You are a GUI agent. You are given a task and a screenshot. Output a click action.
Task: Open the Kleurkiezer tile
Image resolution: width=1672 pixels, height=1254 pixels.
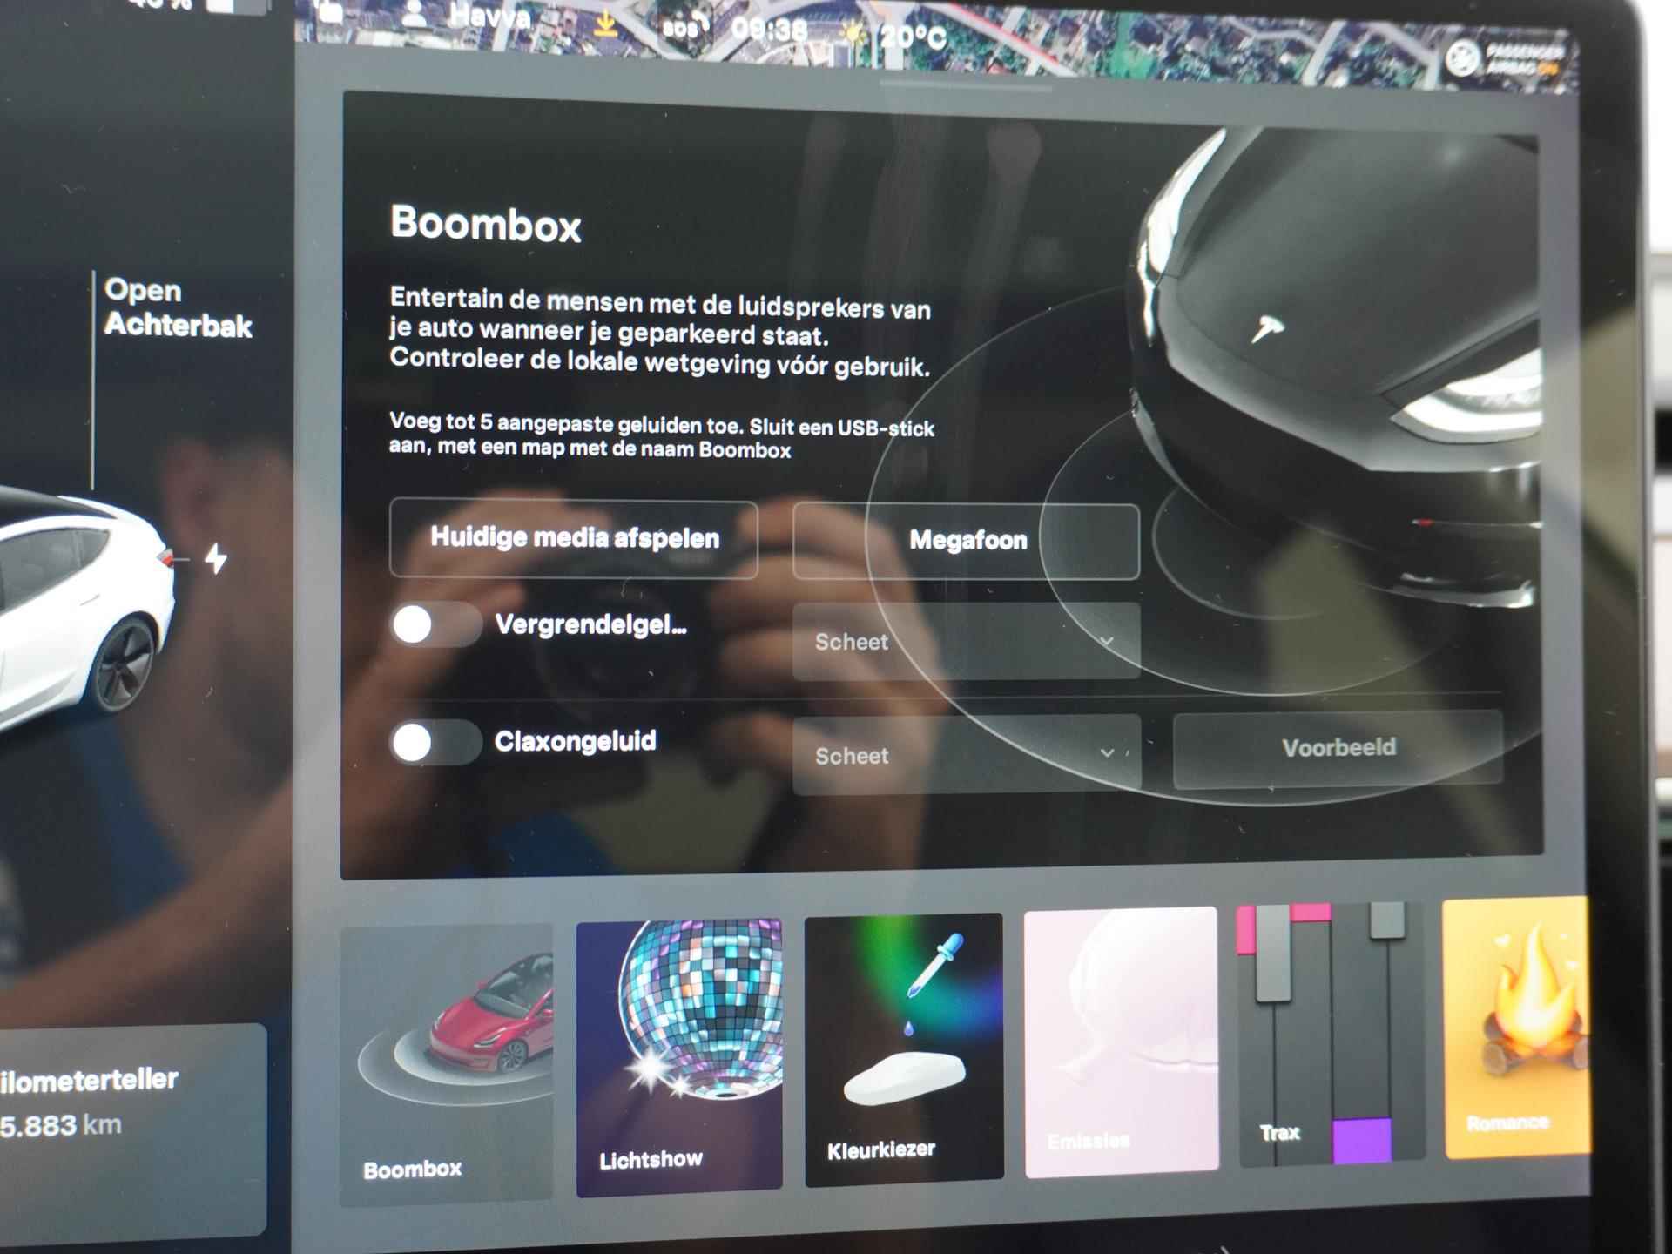pyautogui.click(x=904, y=1049)
